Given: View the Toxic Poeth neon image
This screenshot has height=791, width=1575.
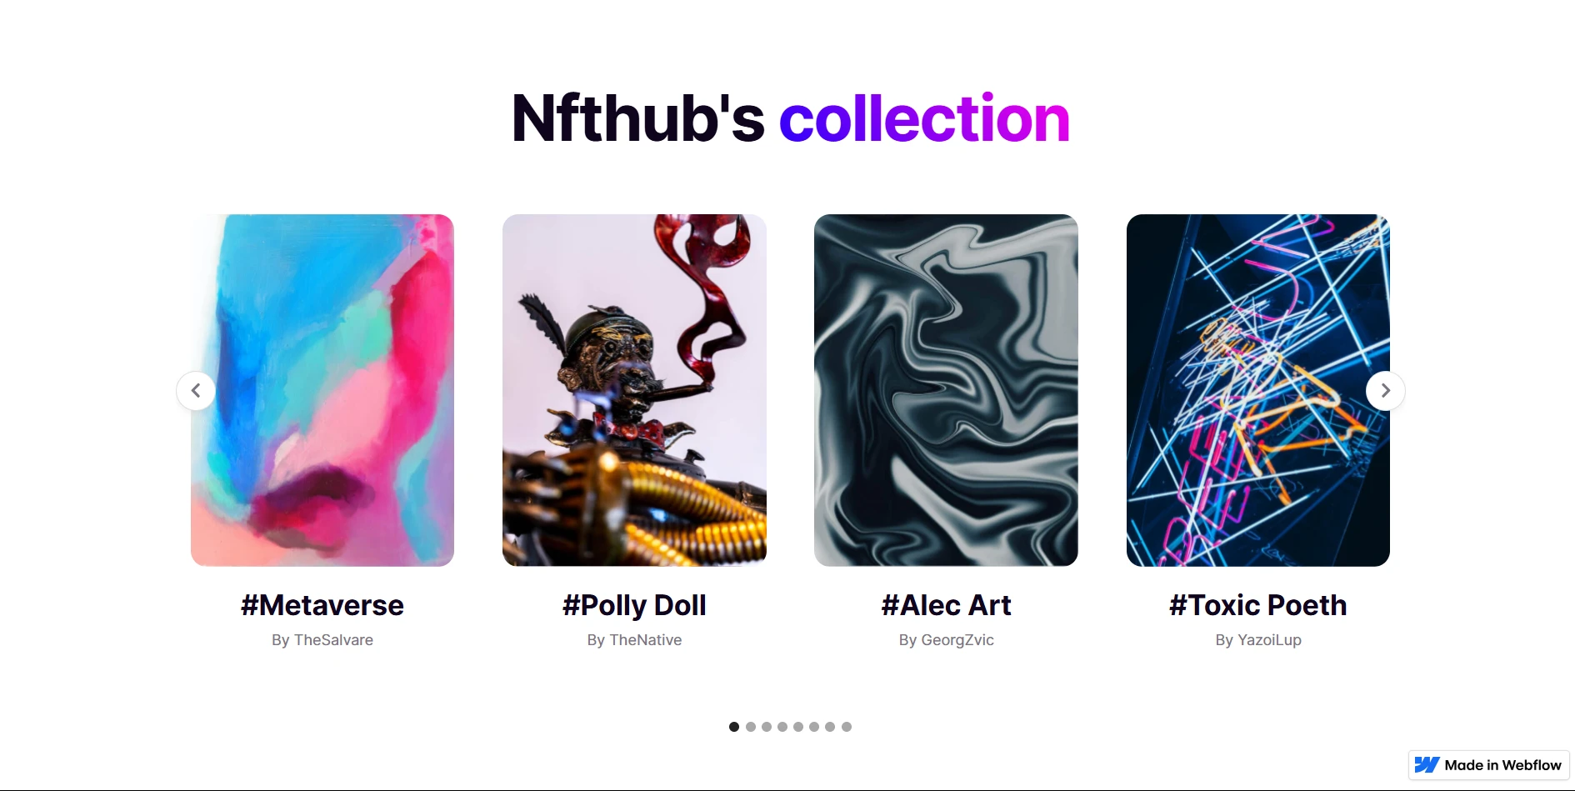Looking at the screenshot, I should (1258, 390).
